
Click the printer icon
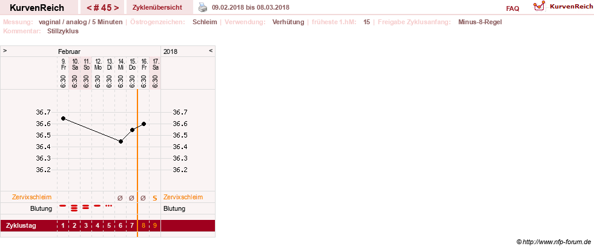coord(203,8)
